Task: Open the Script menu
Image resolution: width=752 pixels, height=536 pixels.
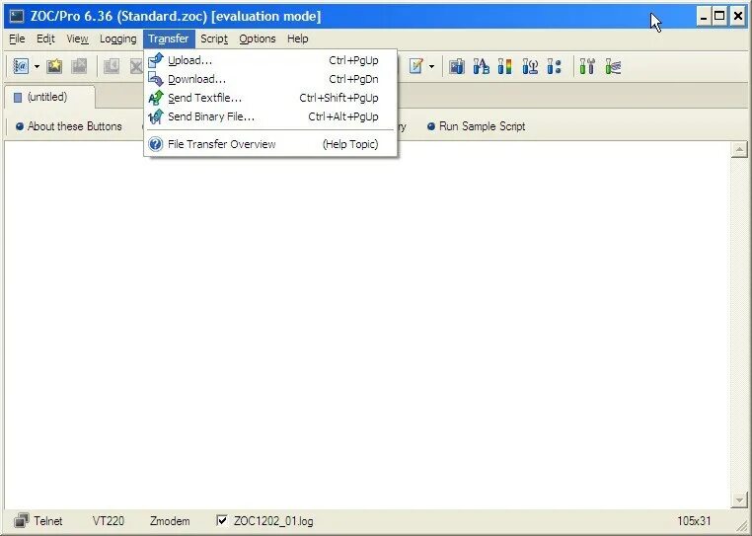Action: [x=214, y=38]
